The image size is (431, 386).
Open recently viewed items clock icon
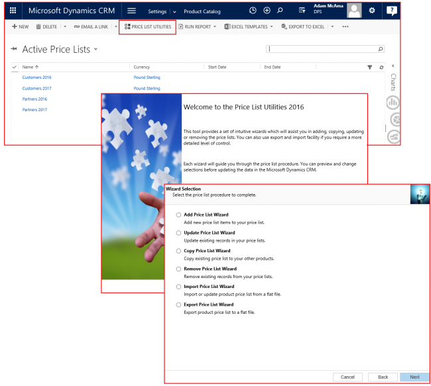coord(253,11)
